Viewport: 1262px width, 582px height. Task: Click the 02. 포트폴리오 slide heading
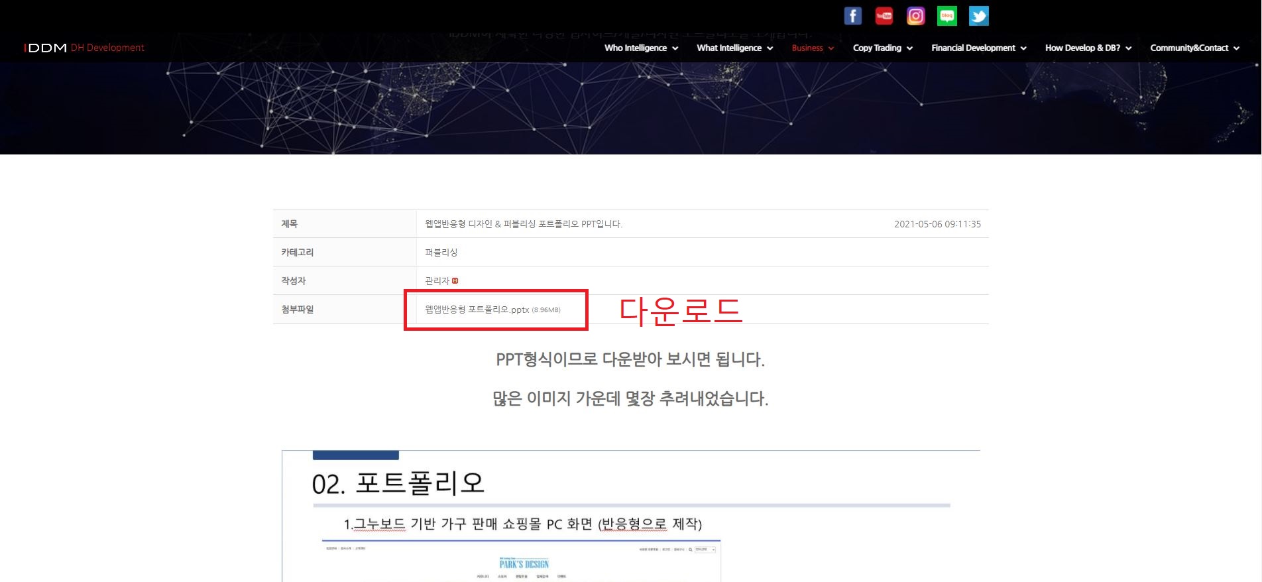[398, 483]
